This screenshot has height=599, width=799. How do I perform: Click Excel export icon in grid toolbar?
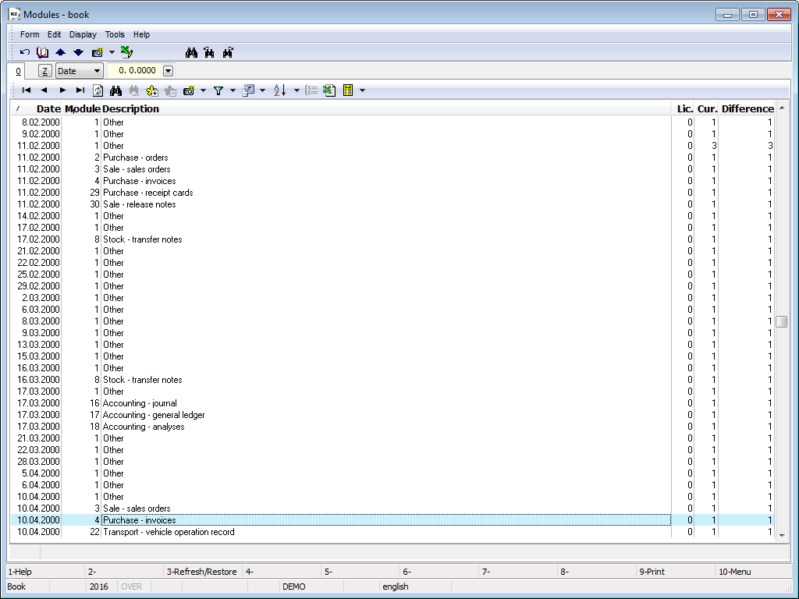coord(329,90)
